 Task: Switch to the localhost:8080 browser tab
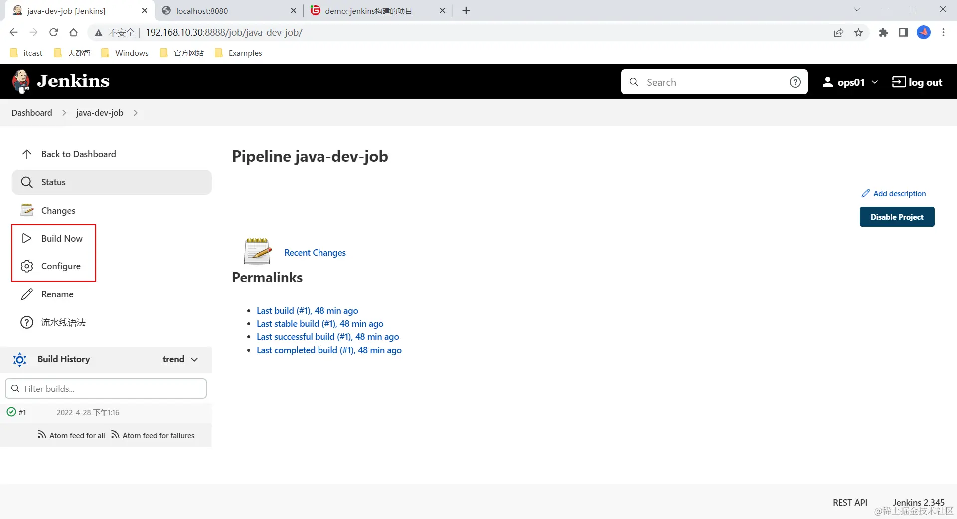point(229,10)
